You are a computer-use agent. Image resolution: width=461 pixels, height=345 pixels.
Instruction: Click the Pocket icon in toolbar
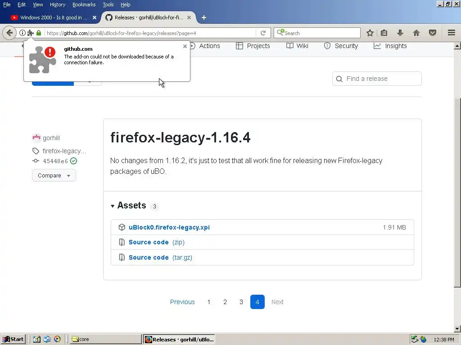[x=433, y=33]
